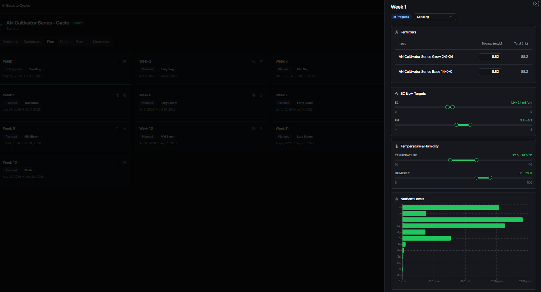The width and height of the screenshot is (541, 292).
Task: Switch to the Dashboard tab
Action: point(32,42)
